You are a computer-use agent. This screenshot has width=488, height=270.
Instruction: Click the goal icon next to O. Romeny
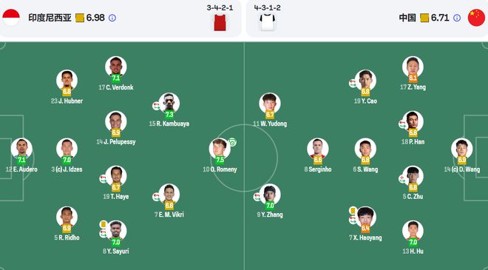coord(232,142)
